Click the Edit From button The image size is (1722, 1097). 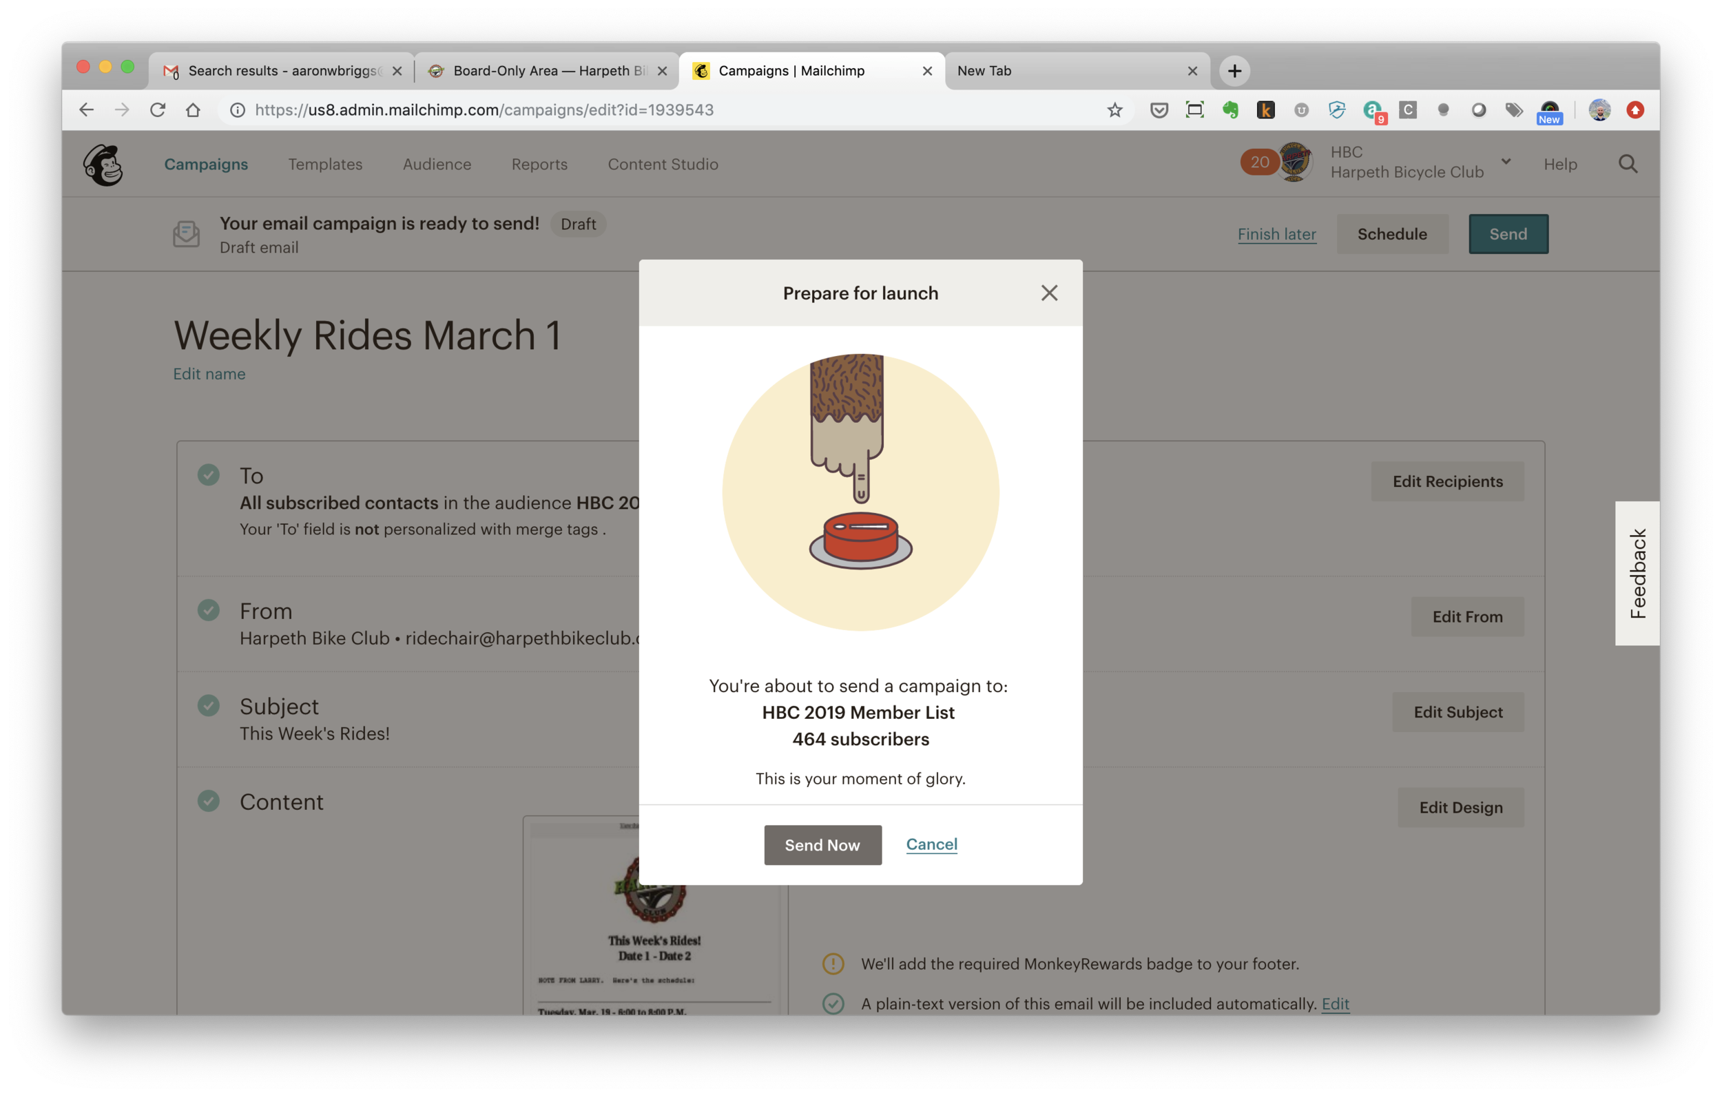pyautogui.click(x=1466, y=616)
